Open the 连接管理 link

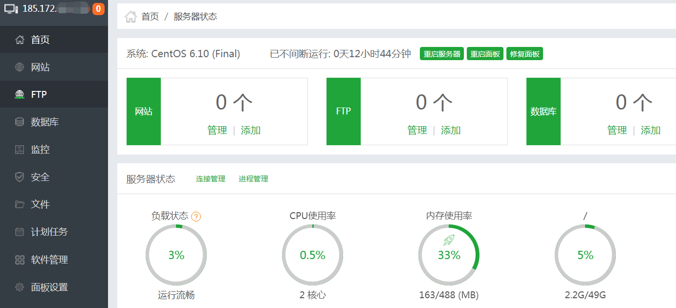click(211, 179)
